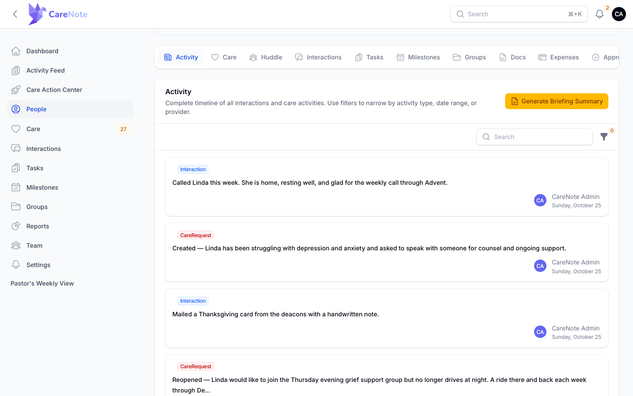The height and width of the screenshot is (396, 633).
Task: Open notifications bell icon
Action: tap(599, 14)
